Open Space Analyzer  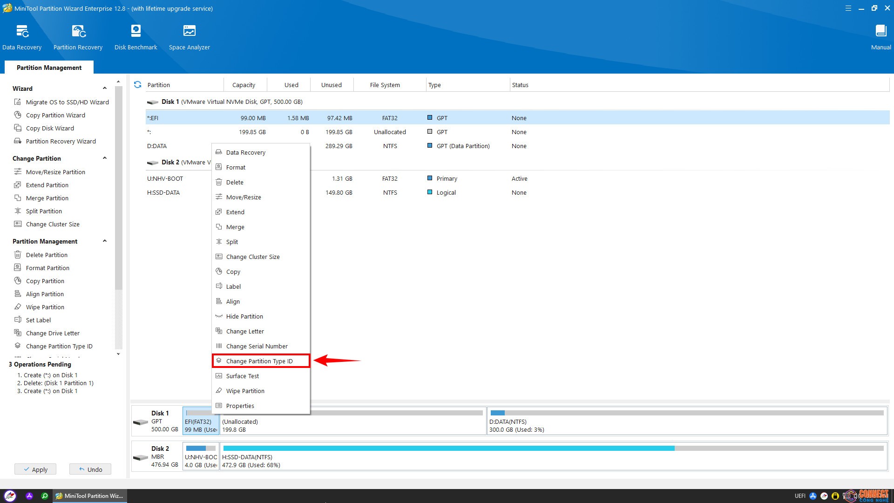[x=189, y=37]
